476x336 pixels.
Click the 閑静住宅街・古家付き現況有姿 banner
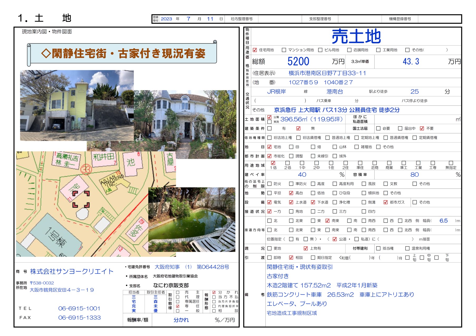tap(123, 54)
